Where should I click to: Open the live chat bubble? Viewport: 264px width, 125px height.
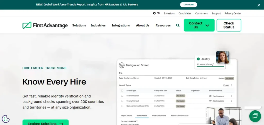255,116
